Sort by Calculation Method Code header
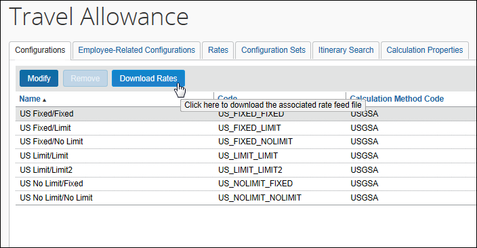This screenshot has height=248, width=477. click(396, 99)
